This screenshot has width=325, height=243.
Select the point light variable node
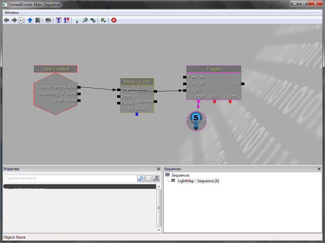[x=196, y=121]
